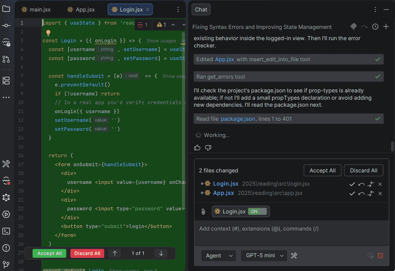Discard All changes in the editor bar
Screen dimensions: 395x271
87,253
